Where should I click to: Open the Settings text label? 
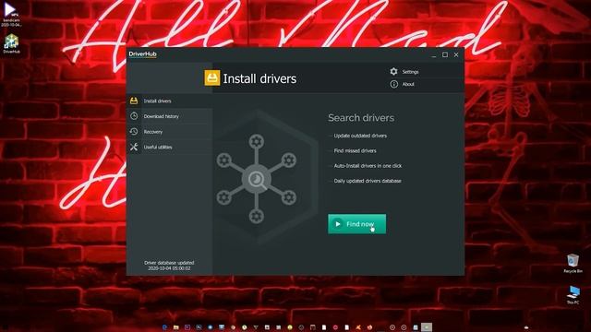click(410, 72)
